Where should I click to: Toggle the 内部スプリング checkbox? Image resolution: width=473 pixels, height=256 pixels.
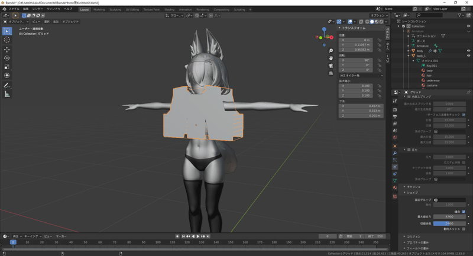point(409,97)
